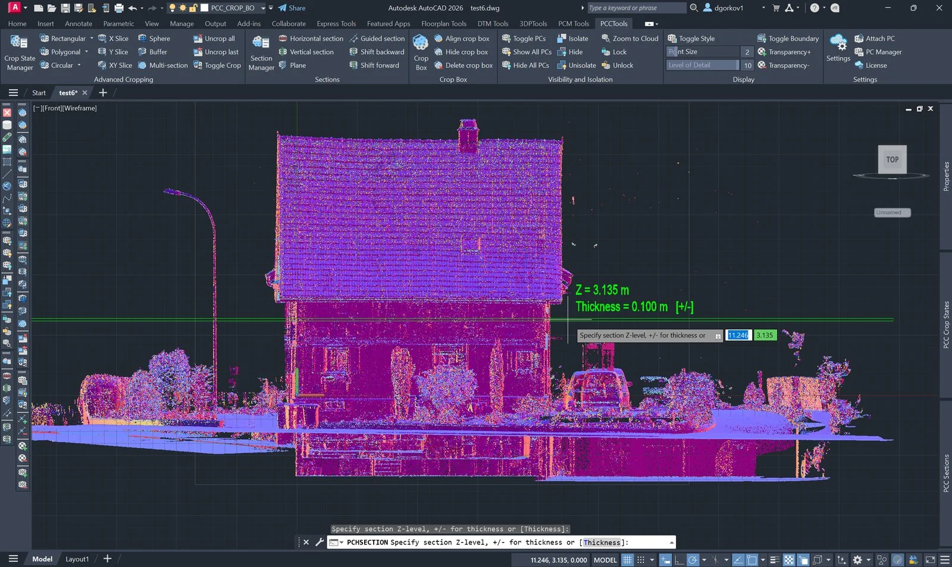Viewport: 952px width, 567px height.
Task: Click Shift forward section
Action: [x=374, y=65]
